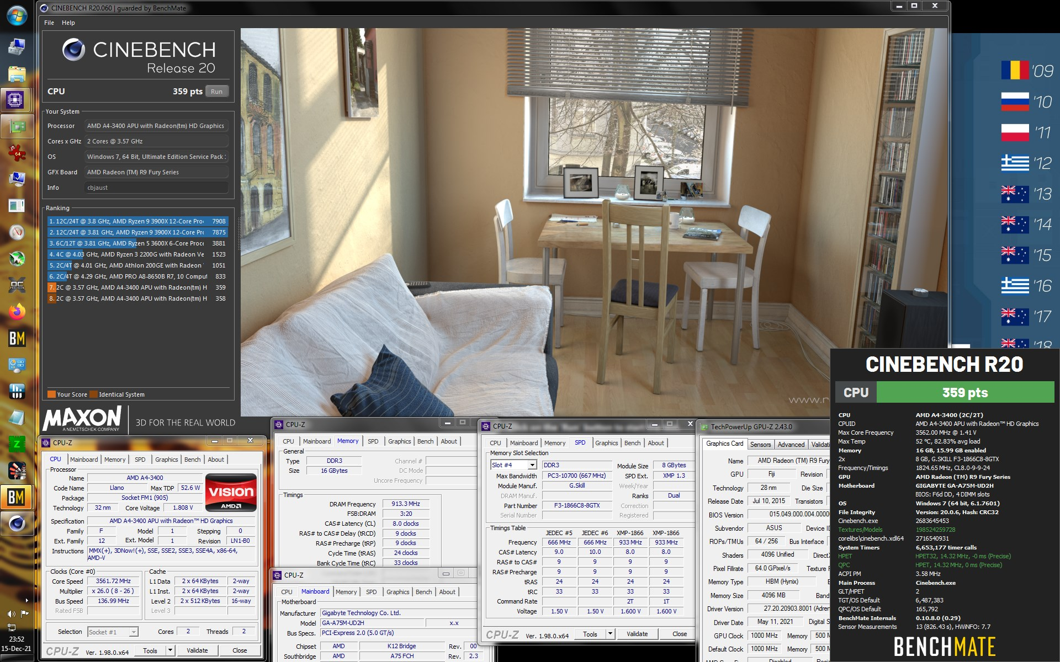Screen dimensions: 1060x662
Task: Click the Core Speed value 3561.72 MHz
Action: pyautogui.click(x=113, y=581)
